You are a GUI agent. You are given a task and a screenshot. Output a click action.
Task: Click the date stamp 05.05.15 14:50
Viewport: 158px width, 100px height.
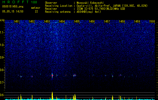[x=13, y=11]
